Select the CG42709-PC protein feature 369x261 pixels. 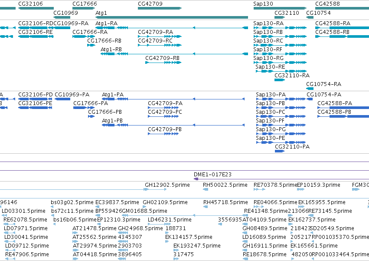coord(163,116)
